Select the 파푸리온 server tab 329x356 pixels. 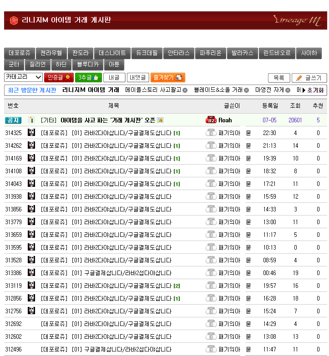[x=210, y=53]
